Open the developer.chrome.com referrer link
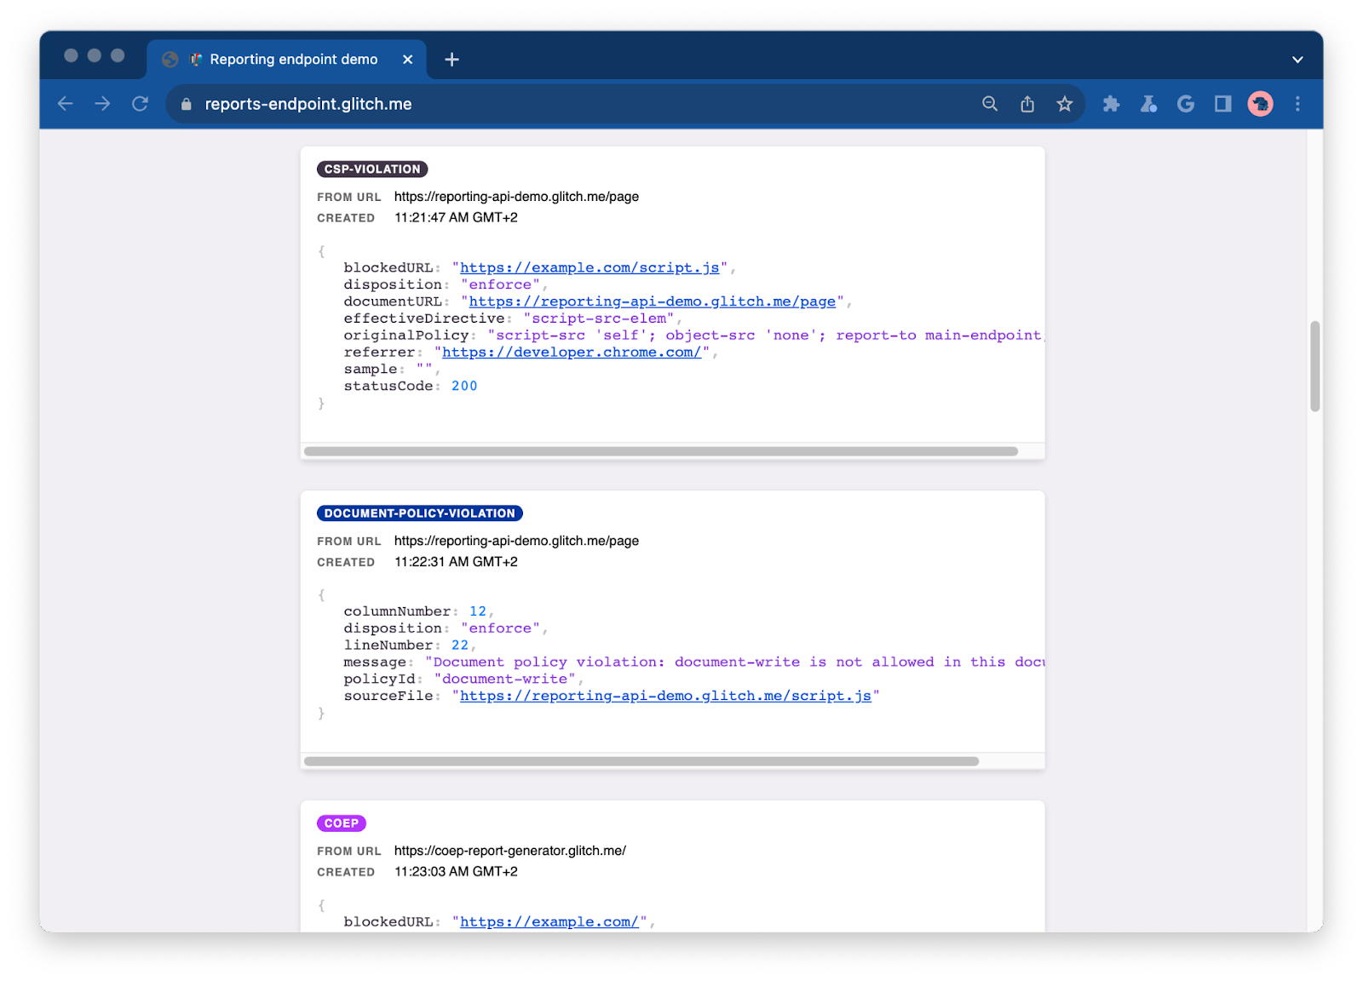The image size is (1363, 981). coord(572,353)
